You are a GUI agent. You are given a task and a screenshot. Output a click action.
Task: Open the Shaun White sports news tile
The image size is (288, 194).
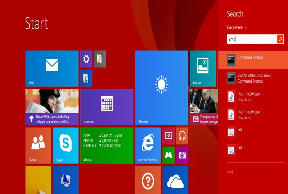tap(52, 107)
